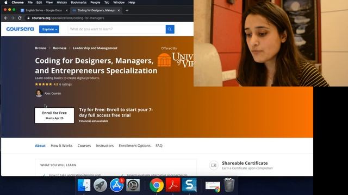
Task: Jump to How It Works section
Action: (61, 146)
